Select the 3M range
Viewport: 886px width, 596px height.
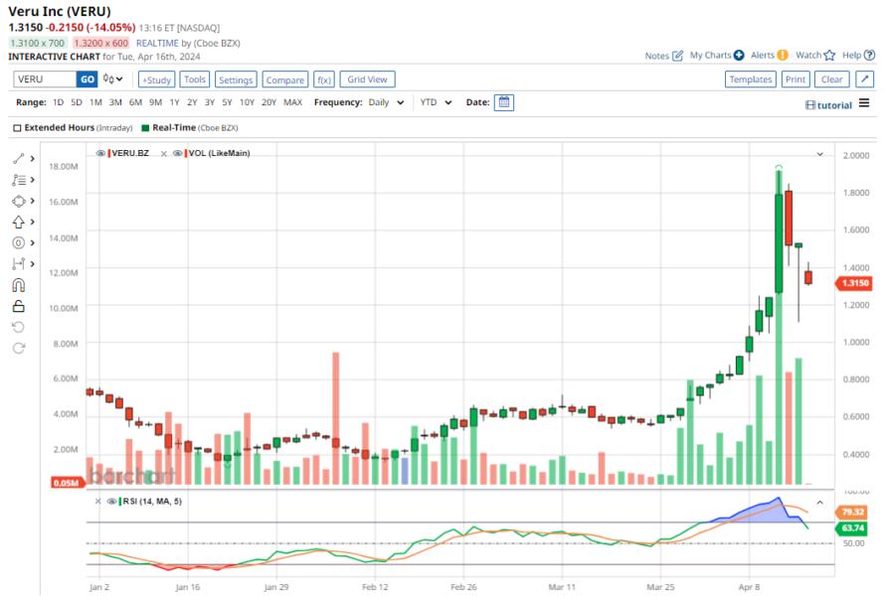(x=115, y=102)
